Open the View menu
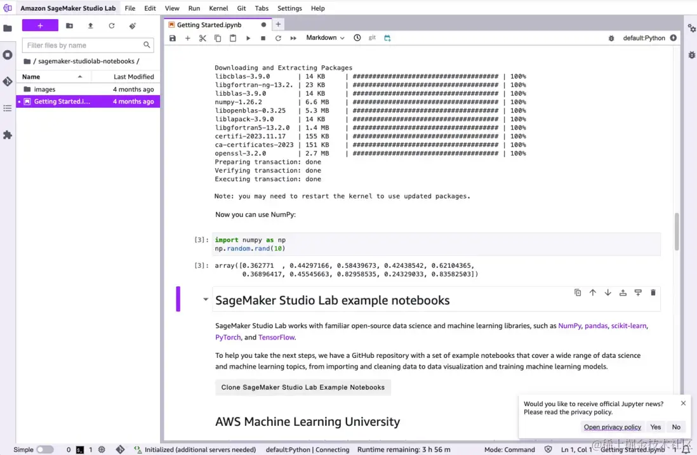697x455 pixels. click(x=172, y=8)
